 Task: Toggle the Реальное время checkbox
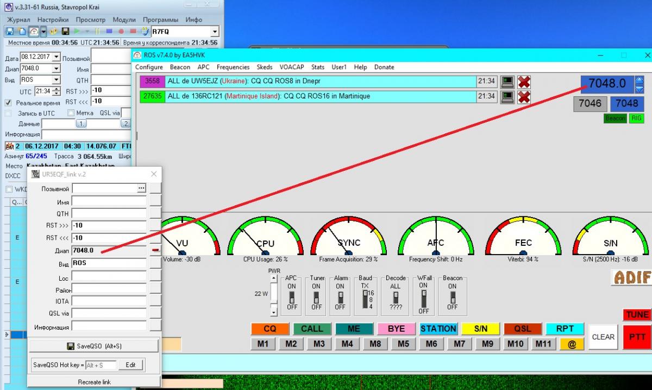(x=8, y=103)
